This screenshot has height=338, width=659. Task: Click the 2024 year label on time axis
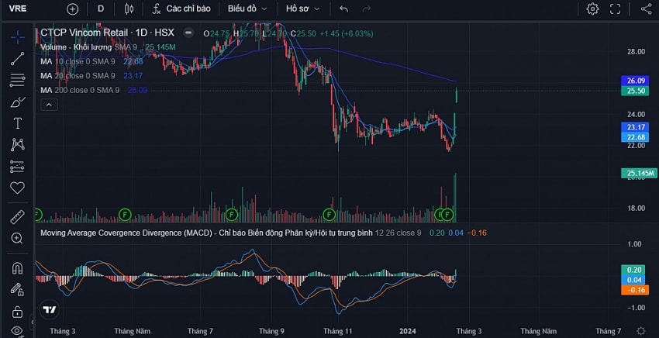(407, 331)
